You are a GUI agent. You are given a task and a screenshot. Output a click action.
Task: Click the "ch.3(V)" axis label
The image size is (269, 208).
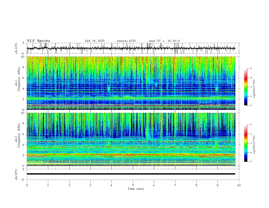pos(16,174)
